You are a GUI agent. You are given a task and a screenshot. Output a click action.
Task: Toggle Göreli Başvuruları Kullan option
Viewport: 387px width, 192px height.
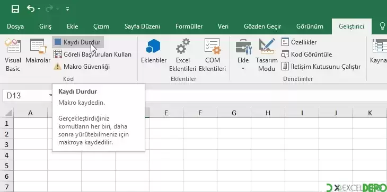(x=93, y=54)
